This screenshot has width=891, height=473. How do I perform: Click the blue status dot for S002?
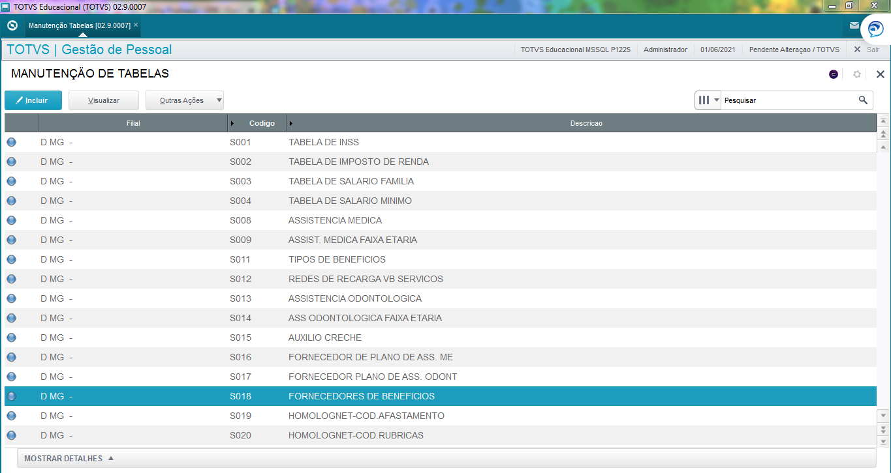11,162
